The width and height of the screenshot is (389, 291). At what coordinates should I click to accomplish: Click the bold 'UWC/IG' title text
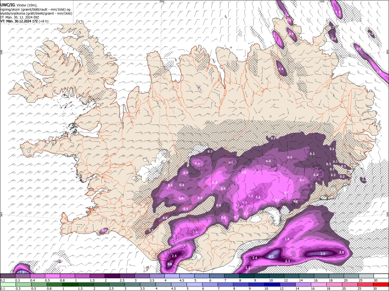pos(7,5)
